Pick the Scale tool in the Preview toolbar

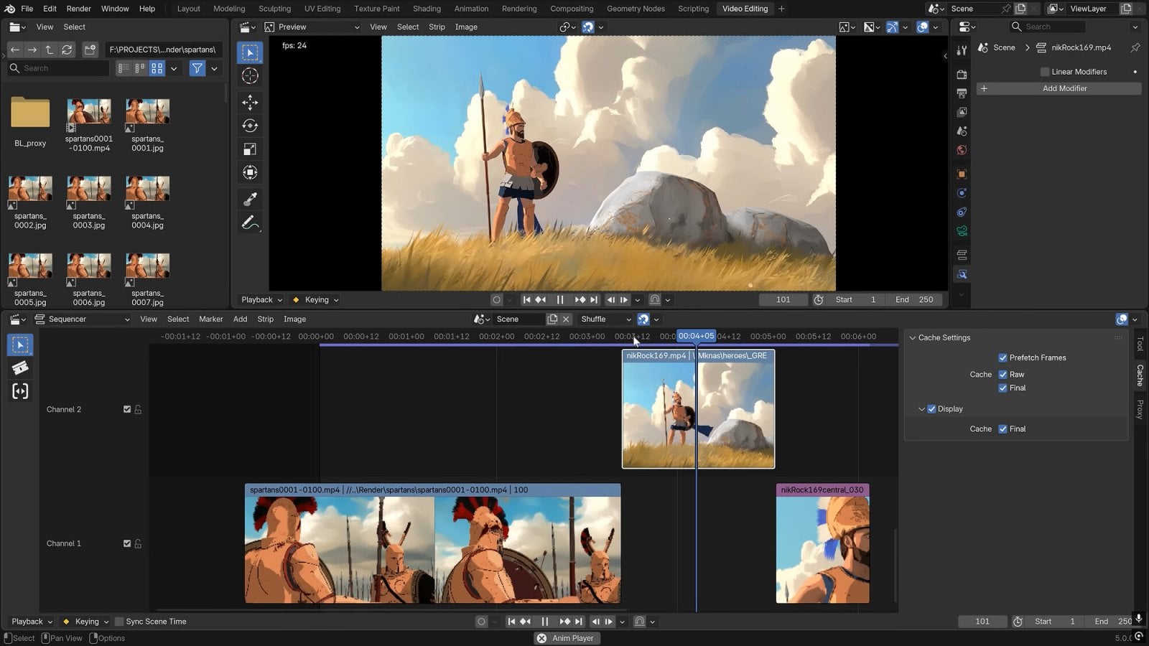pos(250,149)
